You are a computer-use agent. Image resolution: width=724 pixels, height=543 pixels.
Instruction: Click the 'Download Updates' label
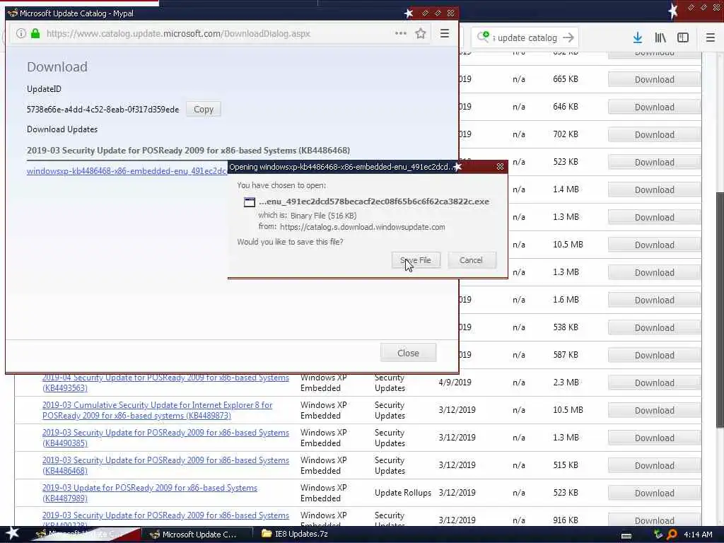coord(62,129)
